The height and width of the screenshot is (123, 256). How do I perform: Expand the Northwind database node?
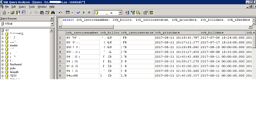3,64
